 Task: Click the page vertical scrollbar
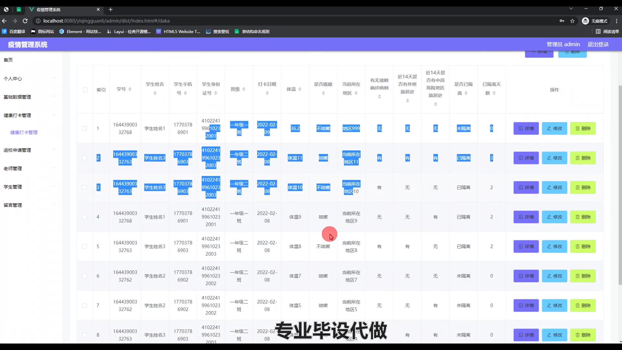pos(620,185)
